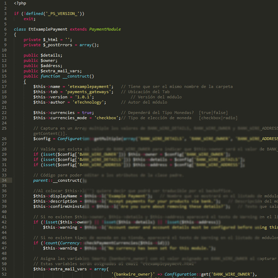Viewport: 278px width, 278px height.
Task: Click the PaymentModule parent class name
Action: coord(105,29)
